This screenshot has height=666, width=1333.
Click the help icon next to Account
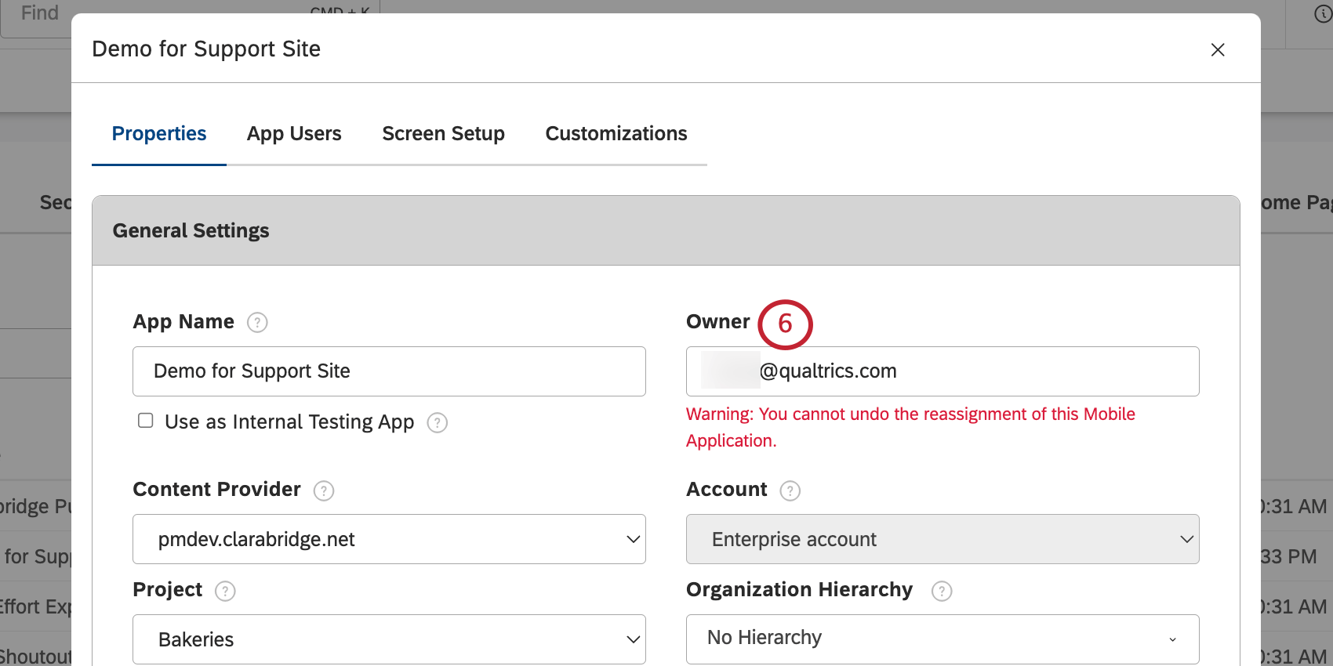[790, 490]
